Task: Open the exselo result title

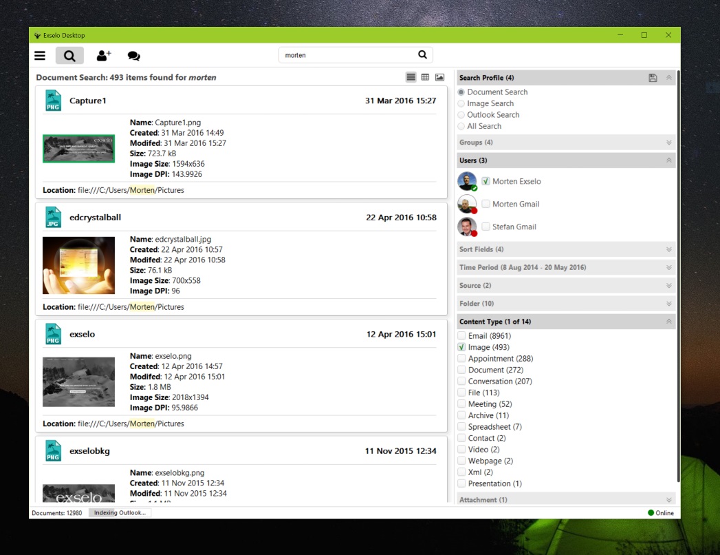Action: pos(83,334)
